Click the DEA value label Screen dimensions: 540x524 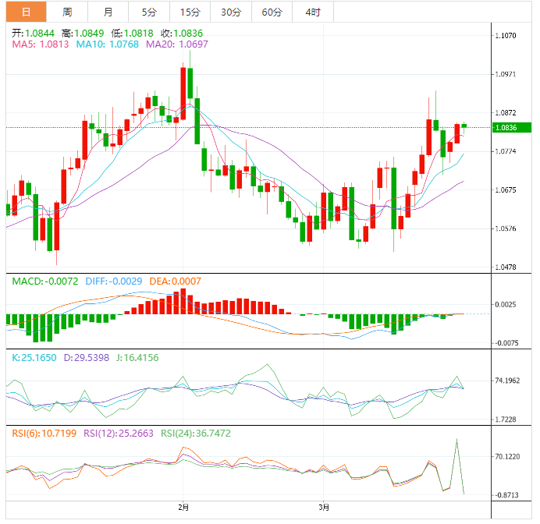[x=178, y=281]
